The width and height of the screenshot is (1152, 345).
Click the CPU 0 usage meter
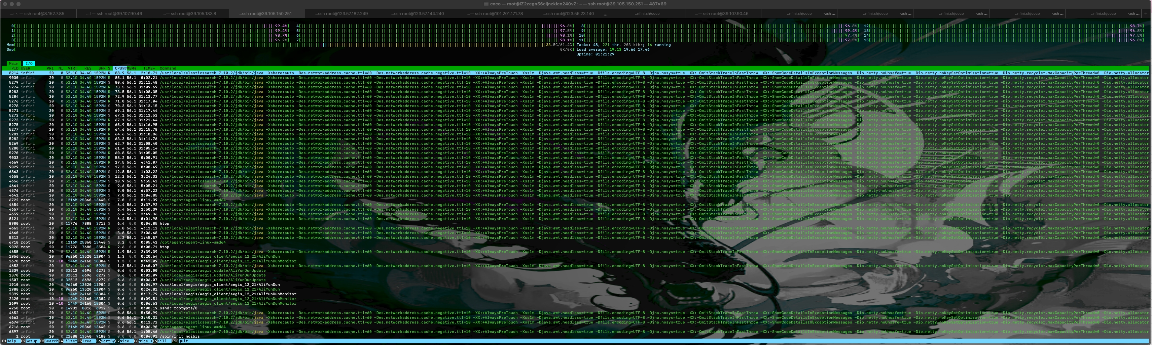point(150,26)
